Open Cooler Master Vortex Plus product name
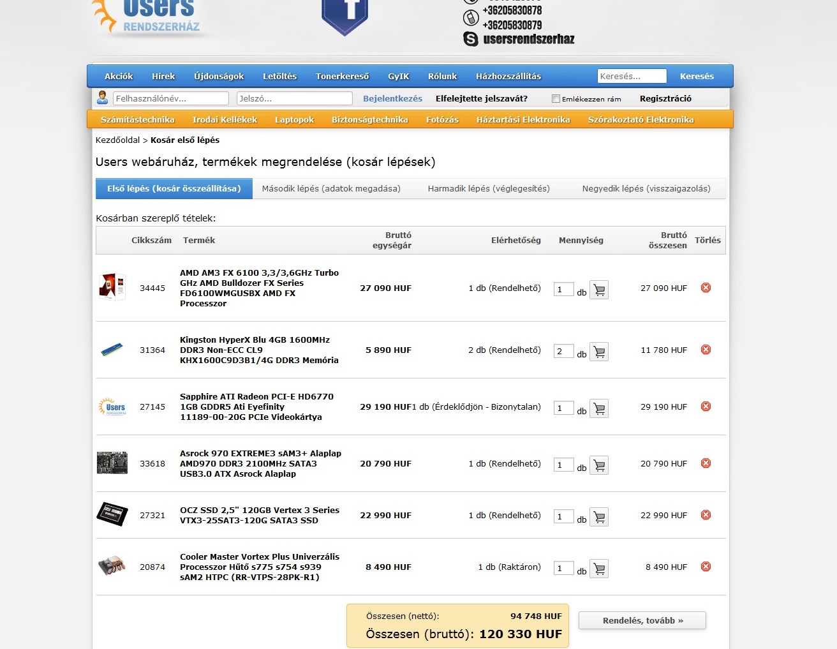This screenshot has width=837, height=649. tap(260, 567)
